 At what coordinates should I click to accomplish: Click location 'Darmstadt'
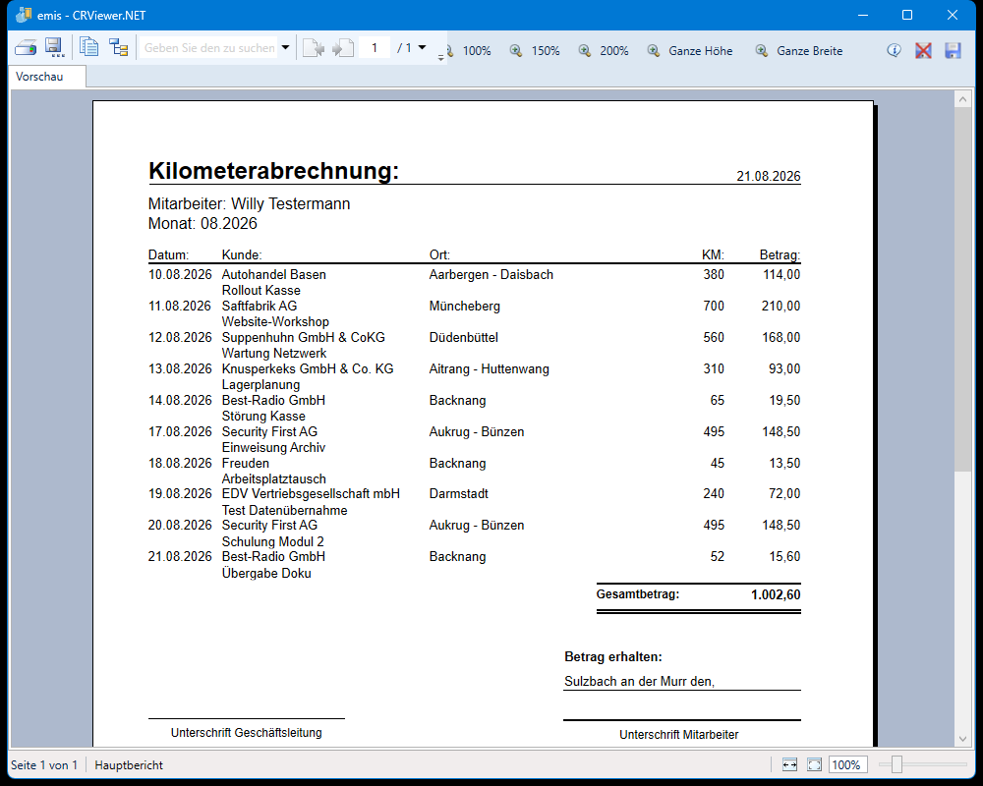click(x=458, y=493)
